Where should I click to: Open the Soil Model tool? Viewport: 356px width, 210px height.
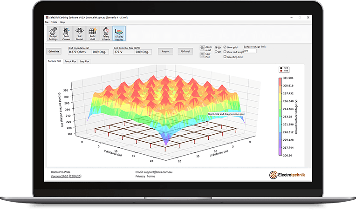tap(80, 33)
